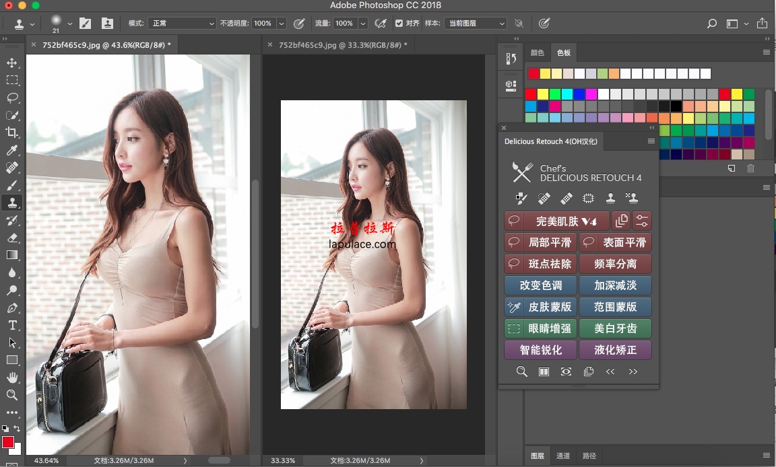Select the Lasso tool

(12, 98)
